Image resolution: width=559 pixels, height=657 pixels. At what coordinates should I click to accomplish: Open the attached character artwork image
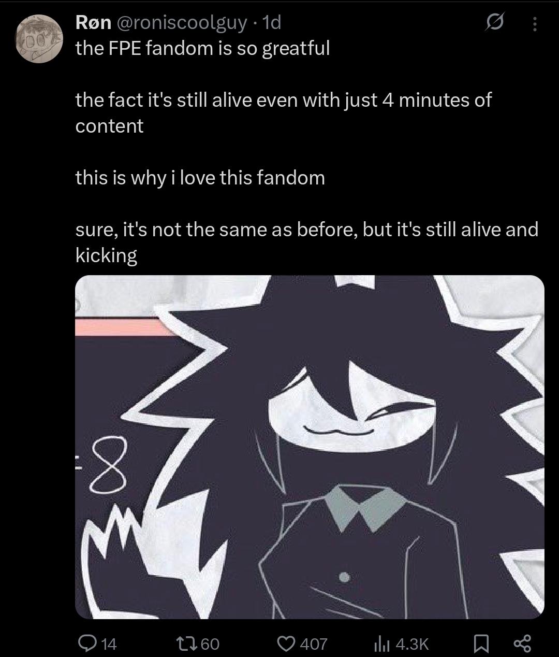[x=310, y=447]
